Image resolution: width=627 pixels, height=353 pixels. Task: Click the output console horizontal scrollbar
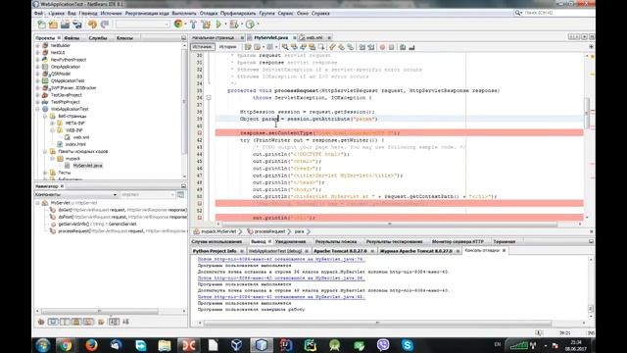[378, 323]
